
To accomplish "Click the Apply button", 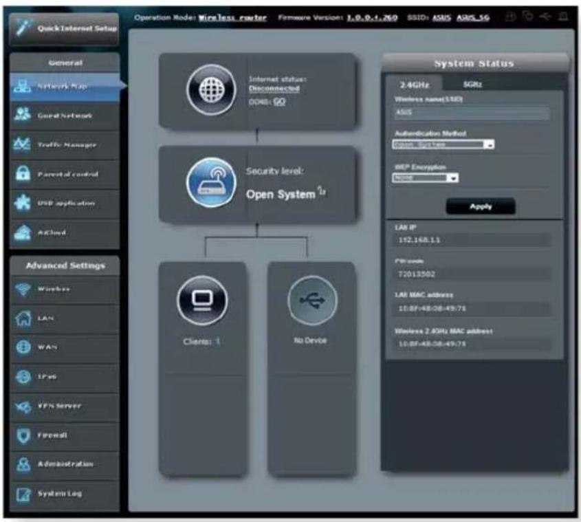I will (481, 206).
